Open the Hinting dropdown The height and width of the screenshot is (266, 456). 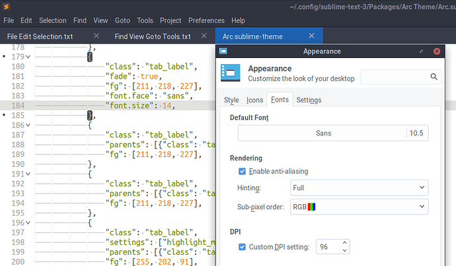[359, 187]
